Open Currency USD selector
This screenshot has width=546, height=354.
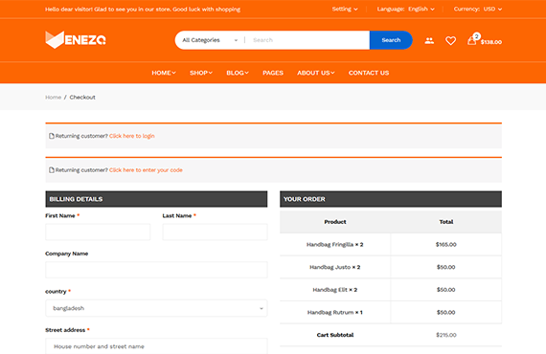click(x=478, y=9)
